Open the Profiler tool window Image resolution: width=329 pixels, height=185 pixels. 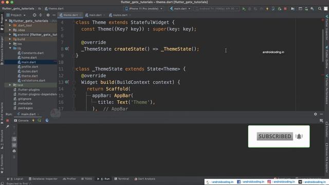69,179
